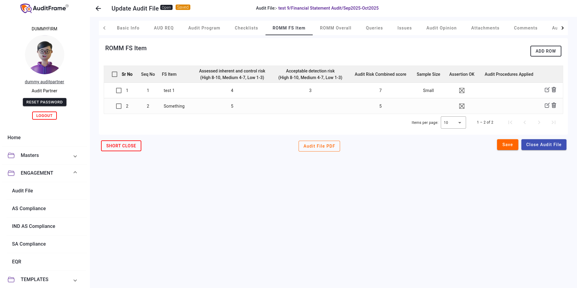This screenshot has width=577, height=288.
Task: Click the AuditFrame logo
Action: 44,8
